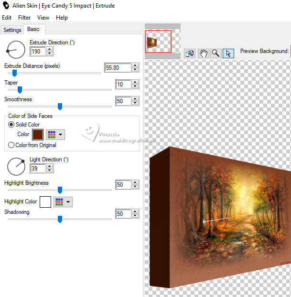Increase Smoothness with up arrow
This screenshot has height=297, width=291.
[135, 99]
